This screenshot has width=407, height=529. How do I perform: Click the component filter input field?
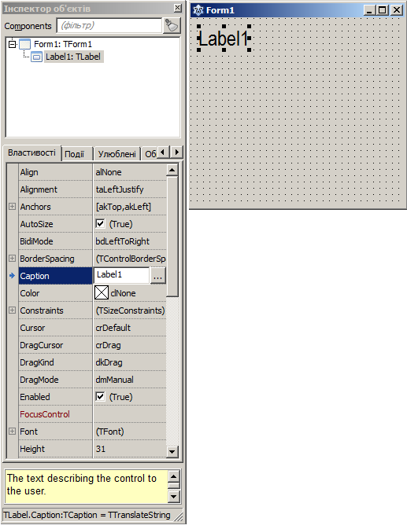coord(109,26)
